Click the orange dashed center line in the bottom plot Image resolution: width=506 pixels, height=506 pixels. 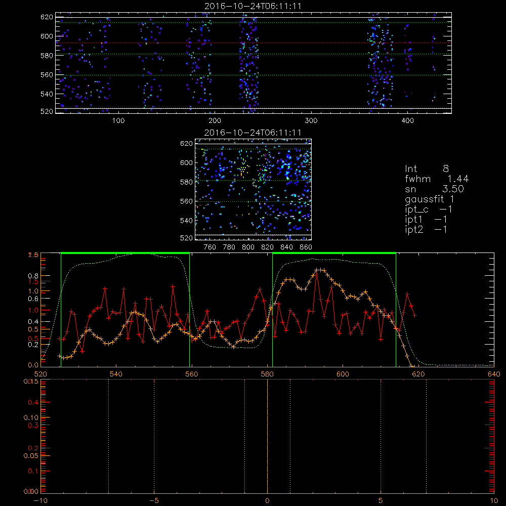point(267,436)
